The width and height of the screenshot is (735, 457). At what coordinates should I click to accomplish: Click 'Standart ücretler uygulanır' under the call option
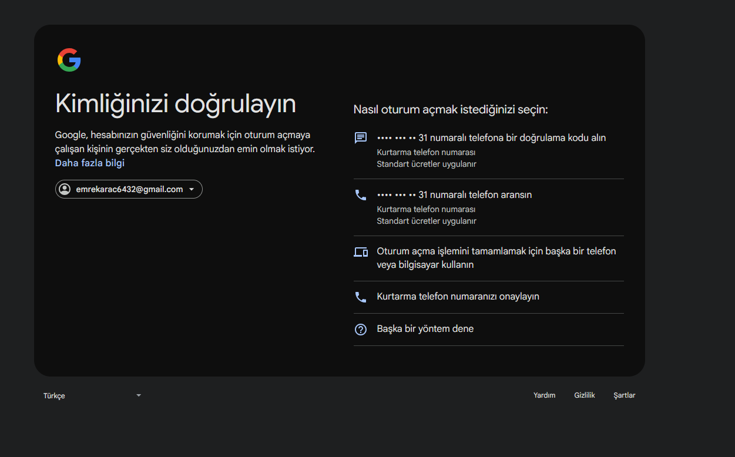tap(427, 221)
